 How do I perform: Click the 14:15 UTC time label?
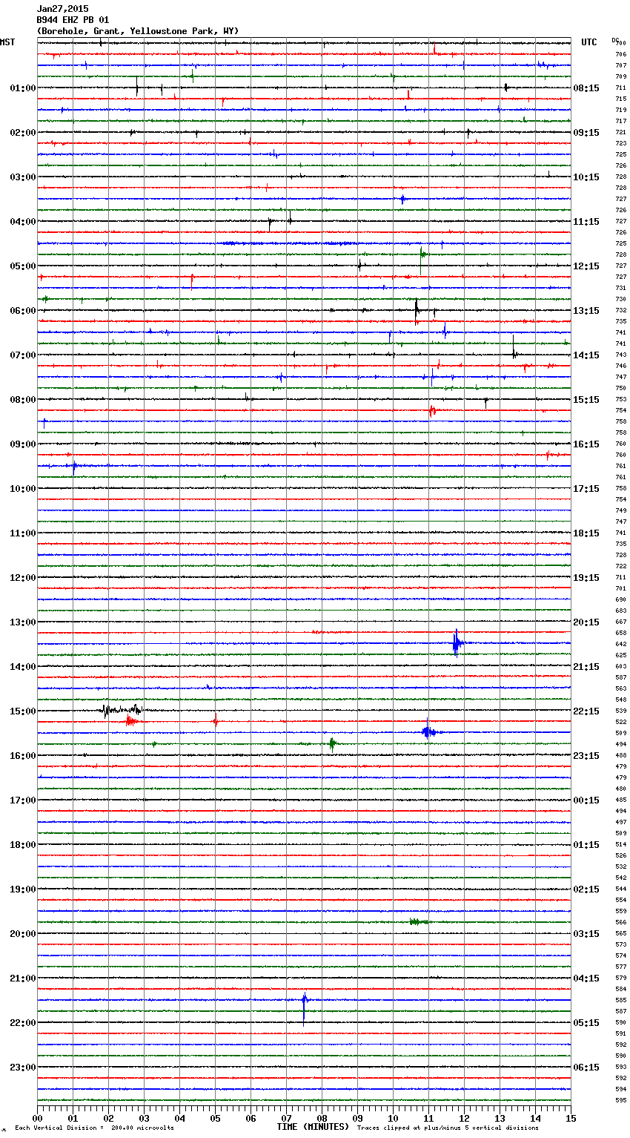pyautogui.click(x=586, y=355)
